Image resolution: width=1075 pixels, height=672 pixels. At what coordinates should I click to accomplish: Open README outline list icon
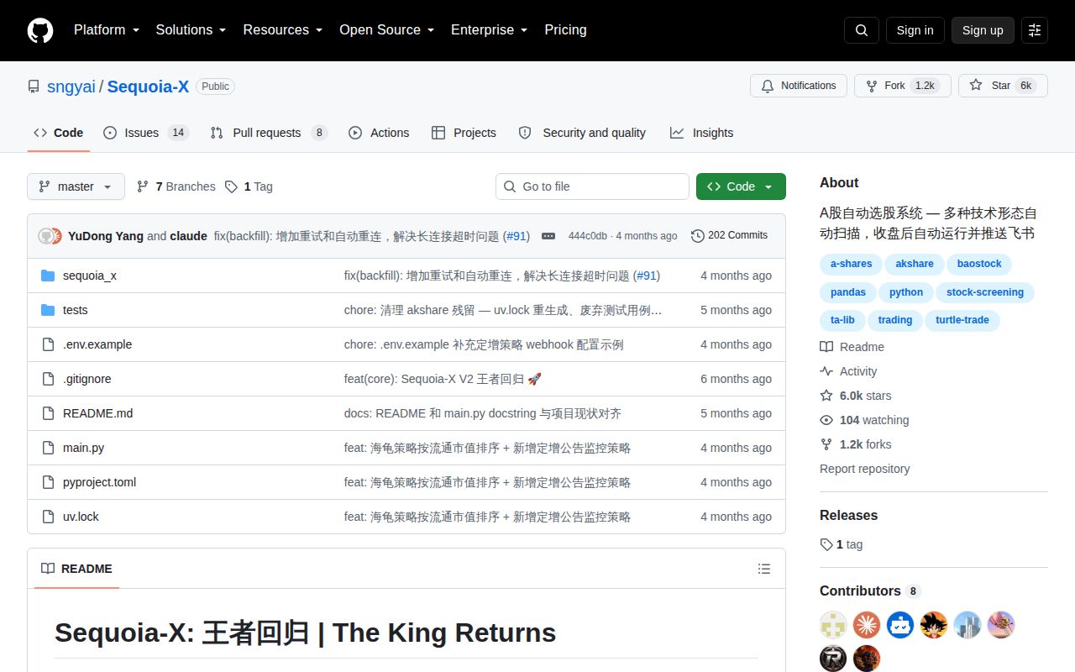point(764,569)
